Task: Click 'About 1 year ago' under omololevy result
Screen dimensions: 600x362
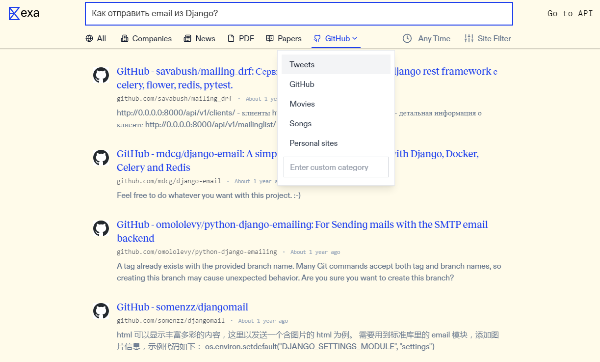Action: [x=315, y=252]
